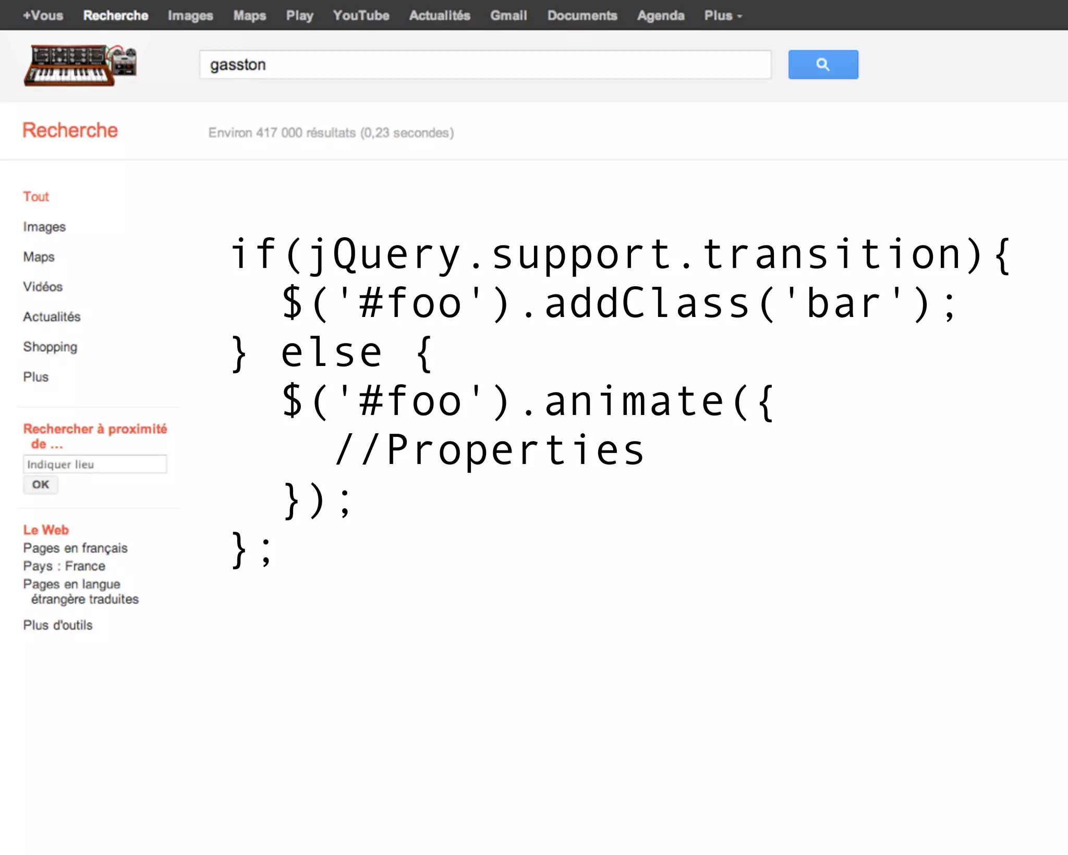
Task: Click the Environ 417 000 résultats text
Action: click(x=331, y=133)
